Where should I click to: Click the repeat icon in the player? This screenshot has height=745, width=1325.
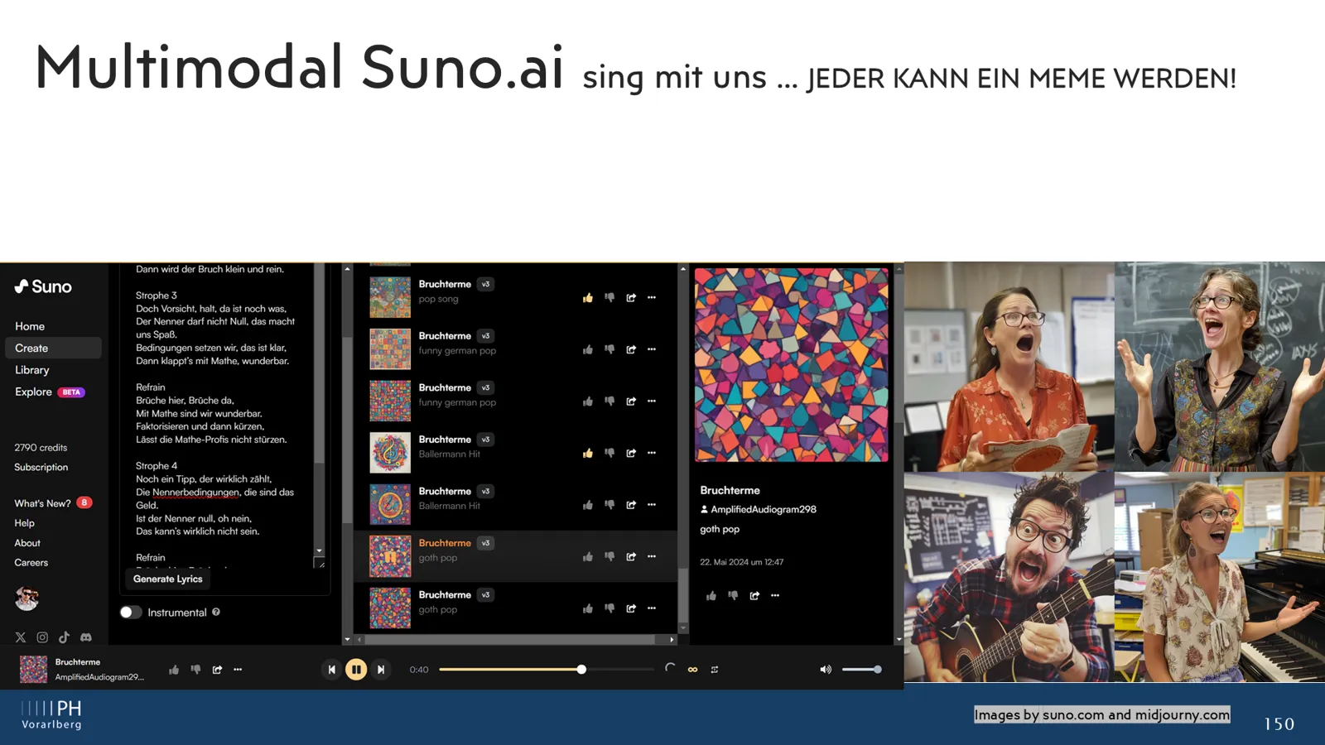(x=715, y=670)
